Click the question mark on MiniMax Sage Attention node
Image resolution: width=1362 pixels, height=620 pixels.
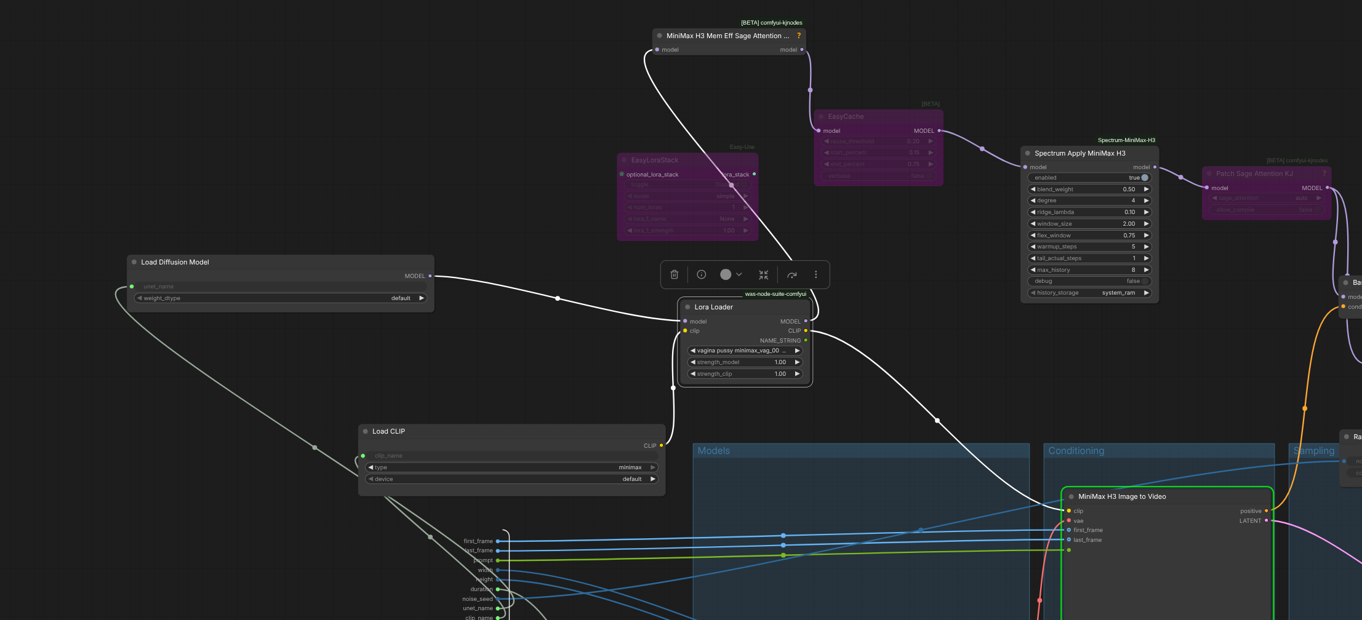pos(799,36)
